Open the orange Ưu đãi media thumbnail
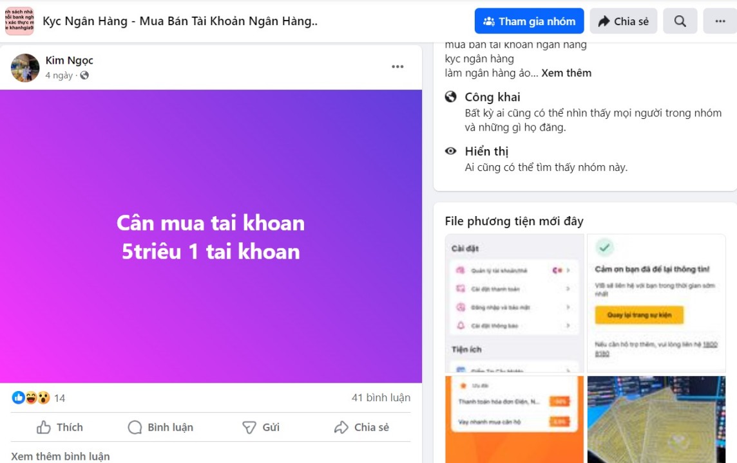Image resolution: width=737 pixels, height=463 pixels. click(x=514, y=419)
